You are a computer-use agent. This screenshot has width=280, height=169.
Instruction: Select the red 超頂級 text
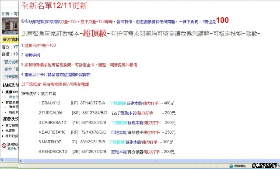pos(95,33)
